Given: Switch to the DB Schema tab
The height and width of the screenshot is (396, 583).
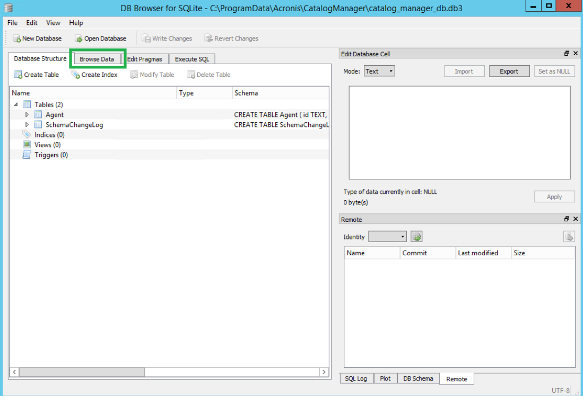Looking at the screenshot, I should click(x=419, y=378).
